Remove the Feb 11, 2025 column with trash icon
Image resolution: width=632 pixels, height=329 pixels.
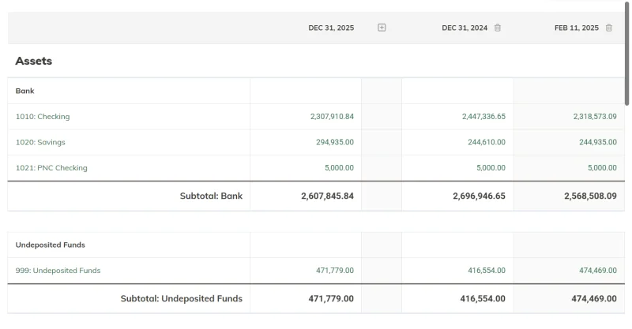(608, 28)
